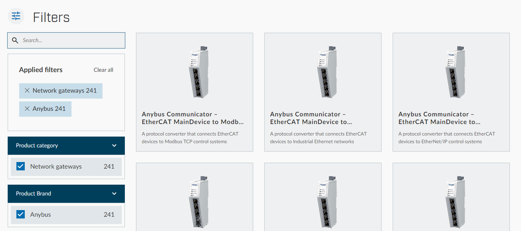Image resolution: width=521 pixels, height=231 pixels.
Task: Remove the Anybus 241 filter chip
Action: click(27, 109)
